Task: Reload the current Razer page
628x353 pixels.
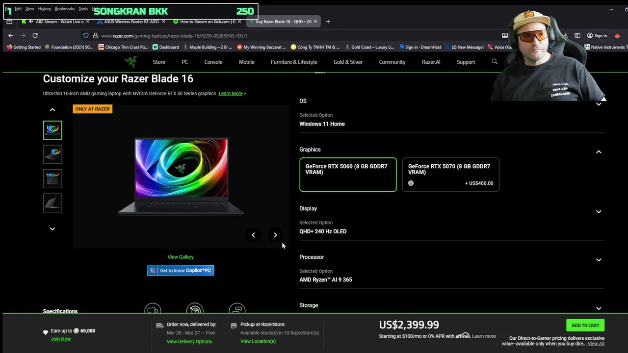Action: pos(35,35)
